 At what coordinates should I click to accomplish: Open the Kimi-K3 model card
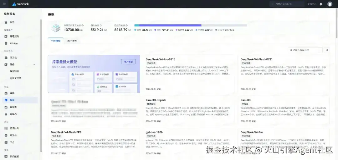[x=284, y=111]
